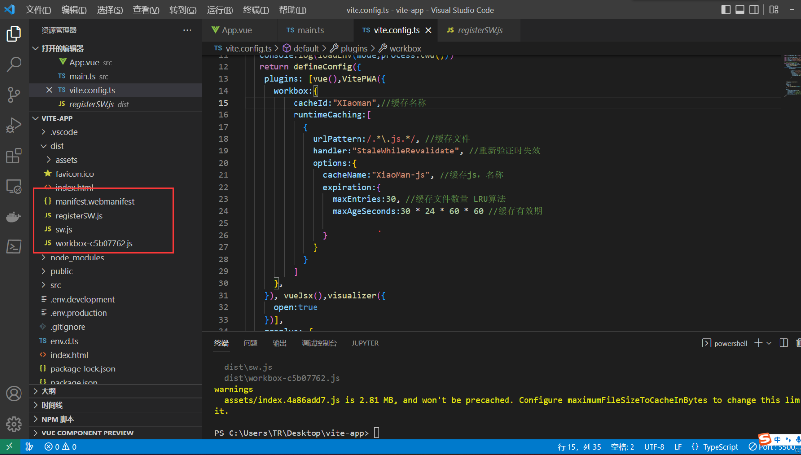Open the 终端(T) menu
Image resolution: width=801 pixels, height=455 pixels.
(x=255, y=10)
